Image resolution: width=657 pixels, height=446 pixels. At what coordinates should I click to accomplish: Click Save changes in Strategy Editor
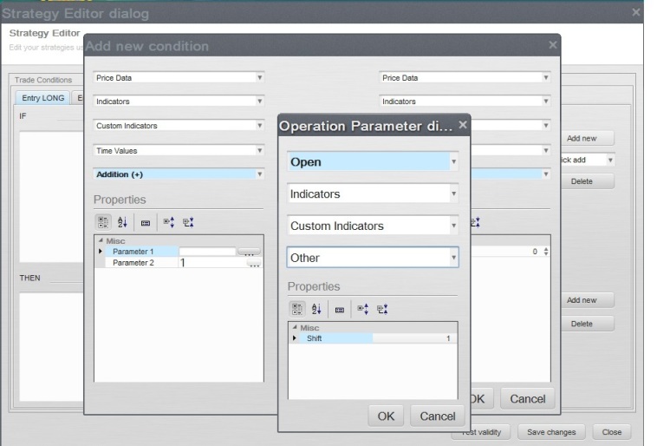pos(551,432)
